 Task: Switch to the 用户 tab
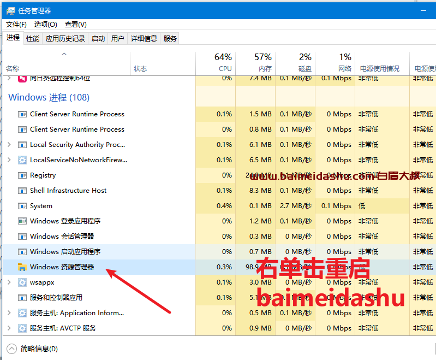[x=118, y=38]
